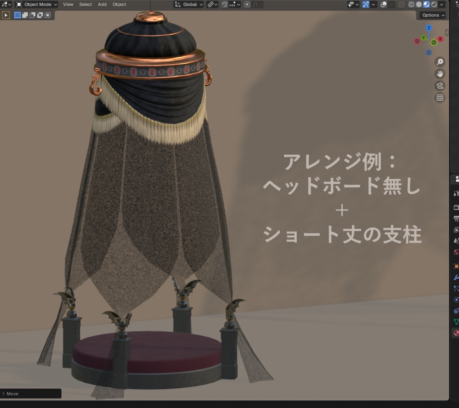Image resolution: width=459 pixels, height=408 pixels.
Task: Open the Particles properties tab
Action: tap(456, 288)
